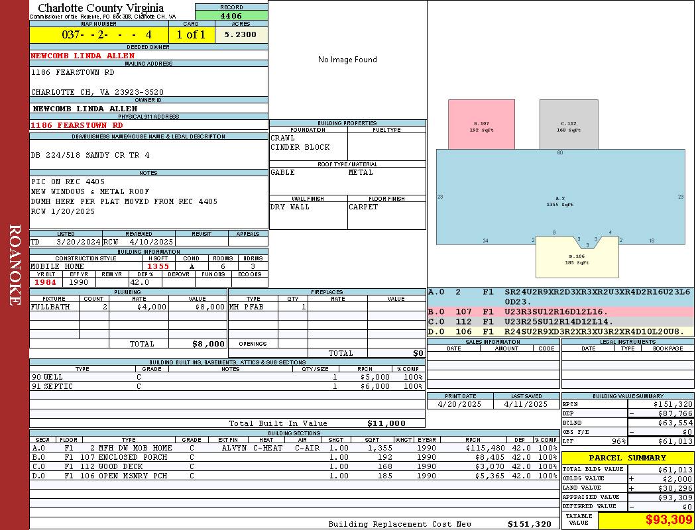Viewport: 696px width, 530px height.
Task: Click gray sketch code row C.0 112
Action: click(x=561, y=321)
